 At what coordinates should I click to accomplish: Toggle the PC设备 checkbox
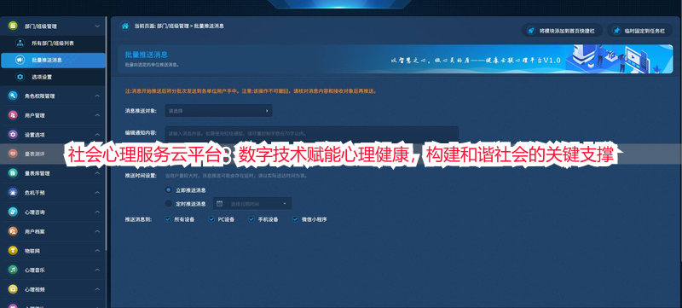pos(211,219)
